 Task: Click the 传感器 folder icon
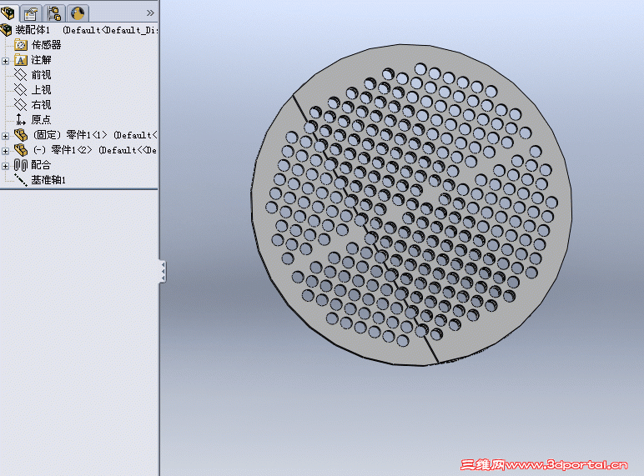(21, 45)
